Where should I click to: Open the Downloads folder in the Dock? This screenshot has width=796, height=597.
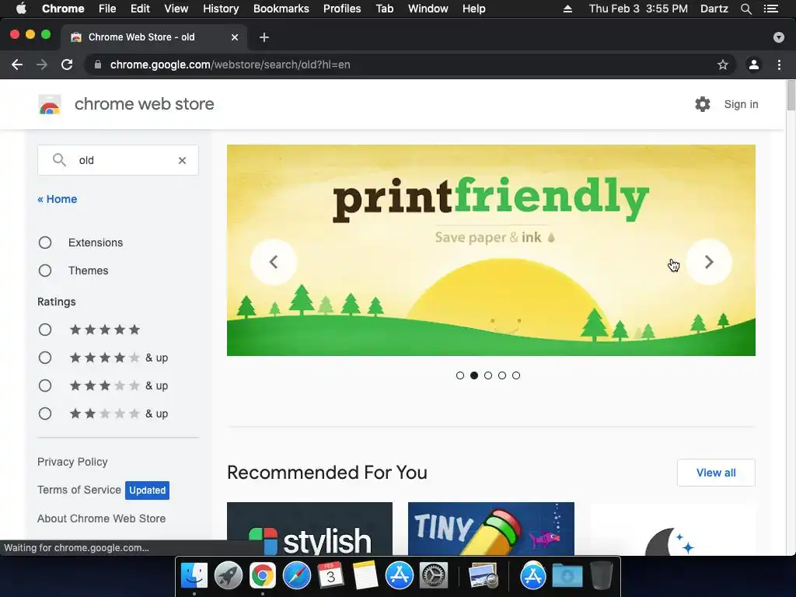[x=567, y=576]
